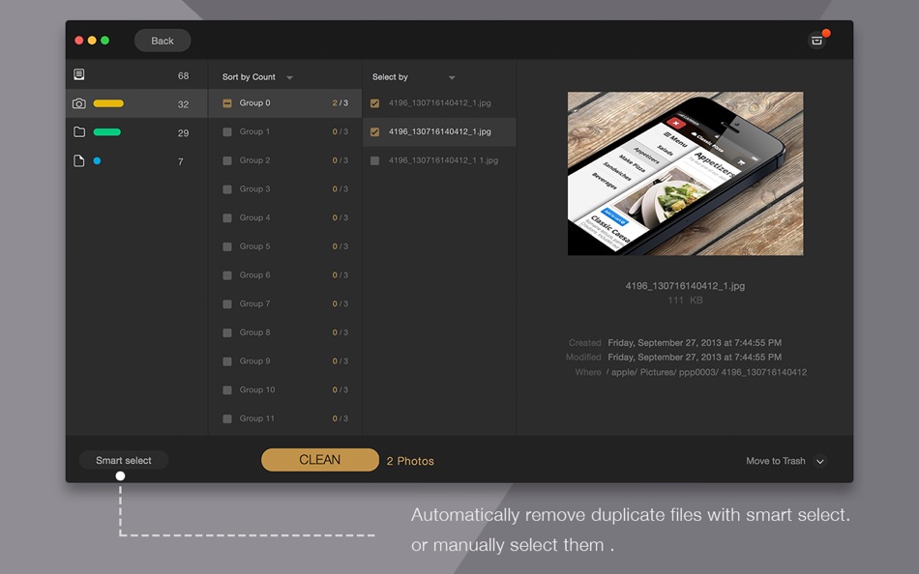This screenshot has width=919, height=574.
Task: Select the document files category icon
Action: (79, 161)
